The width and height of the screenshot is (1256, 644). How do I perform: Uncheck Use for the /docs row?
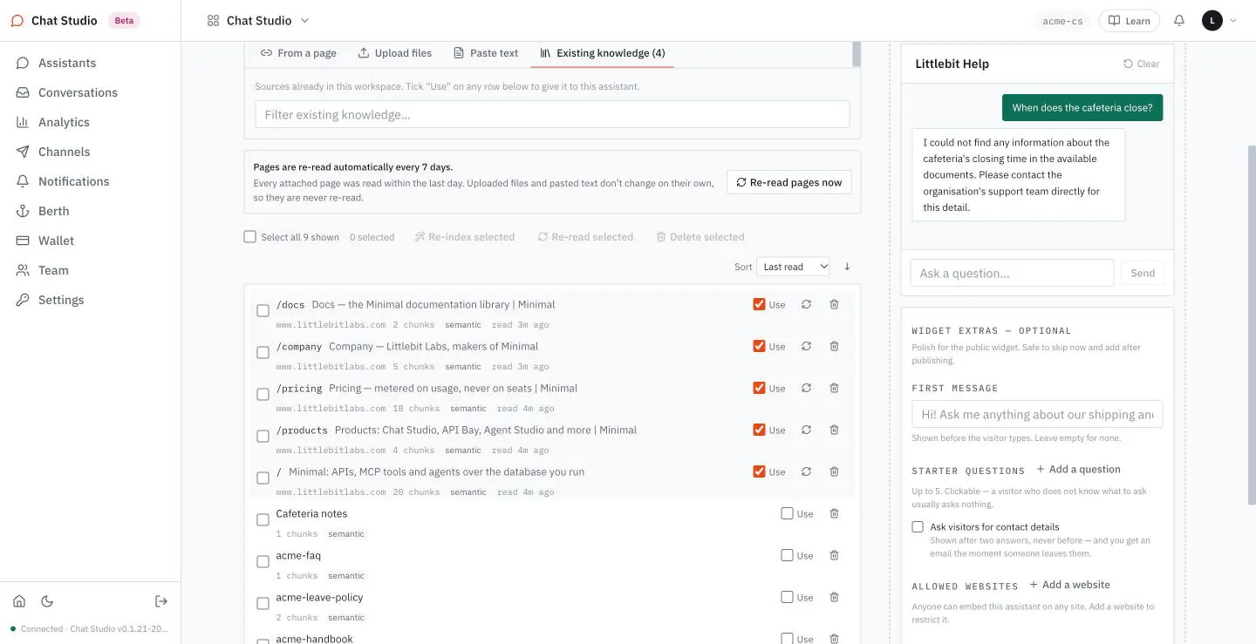[x=759, y=304]
